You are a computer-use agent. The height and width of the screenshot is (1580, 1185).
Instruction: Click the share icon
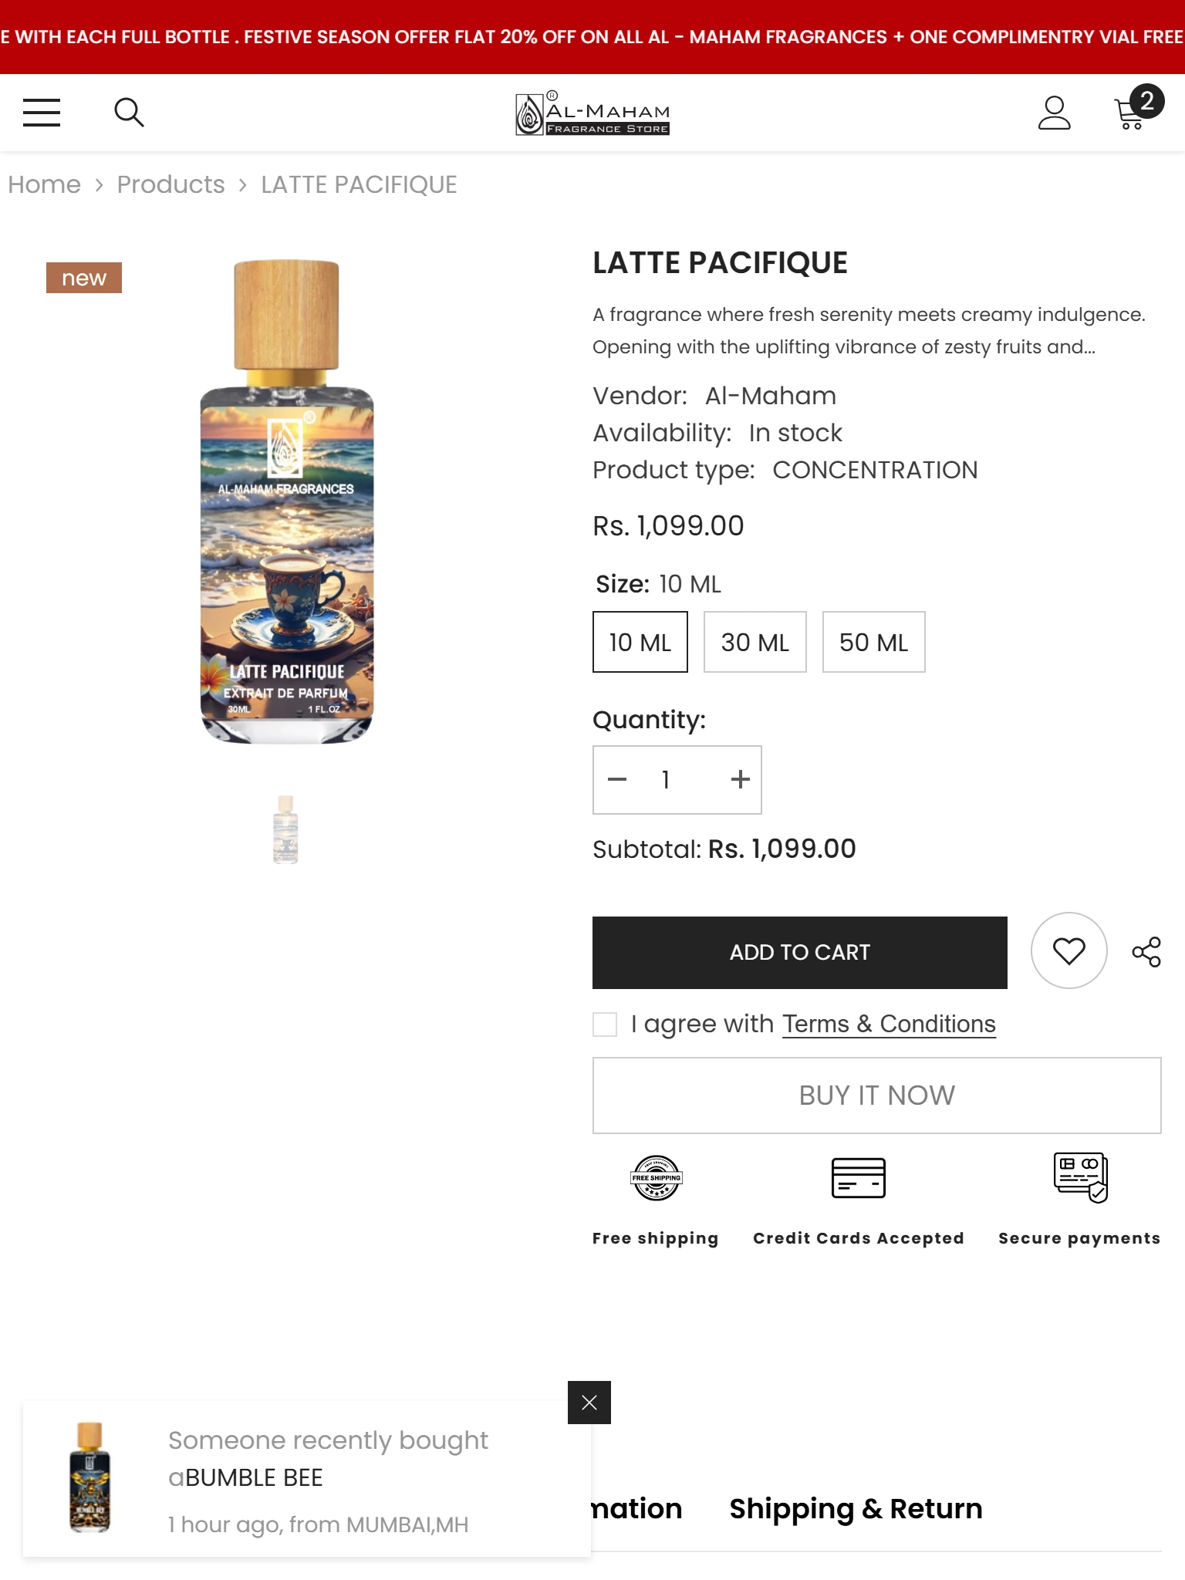1146,952
